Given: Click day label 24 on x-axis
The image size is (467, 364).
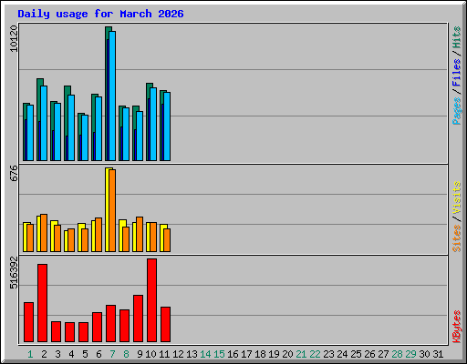Looking at the screenshot, I should (x=342, y=354).
